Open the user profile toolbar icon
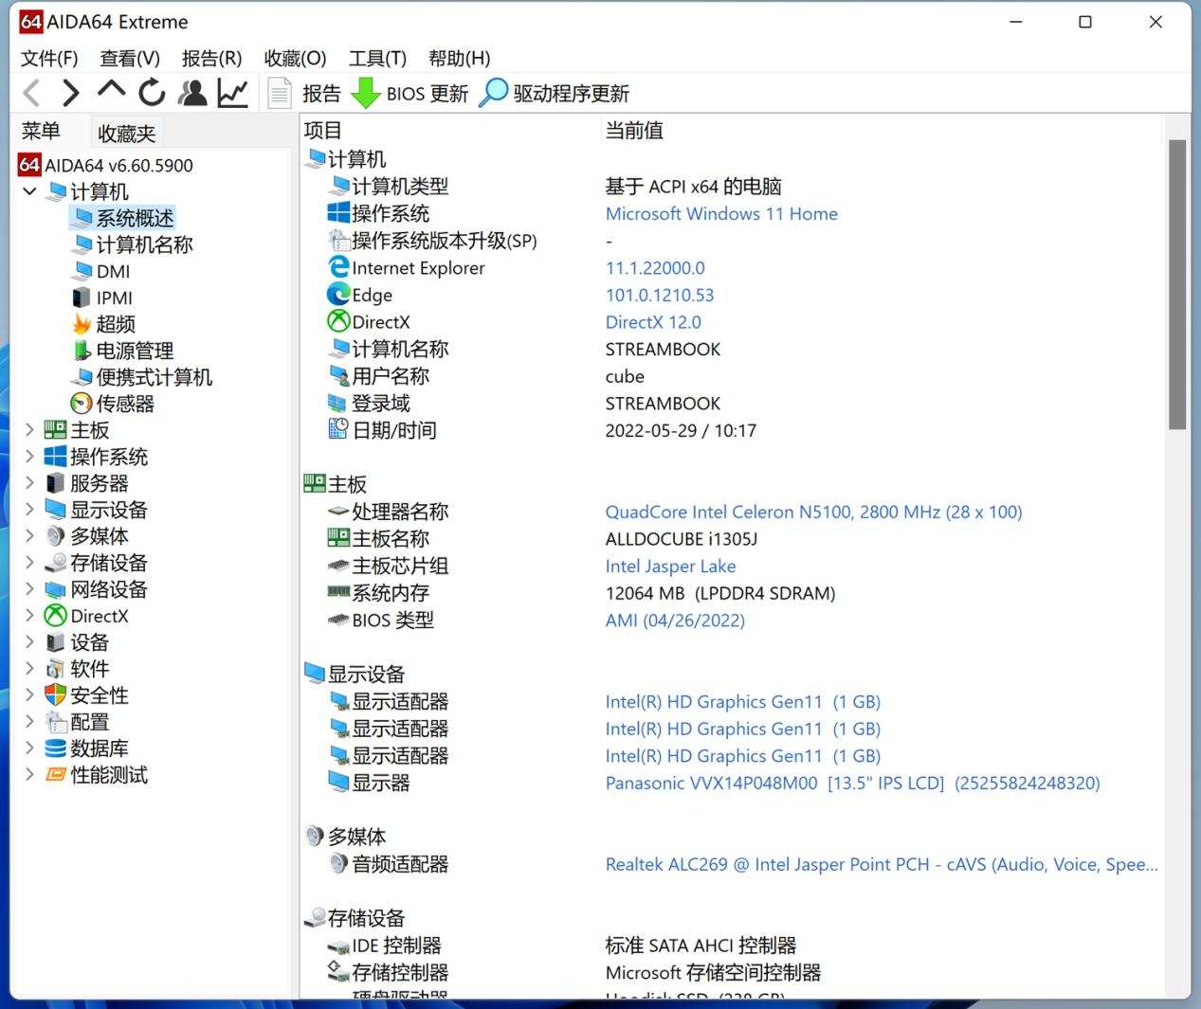The image size is (1201, 1009). [192, 93]
